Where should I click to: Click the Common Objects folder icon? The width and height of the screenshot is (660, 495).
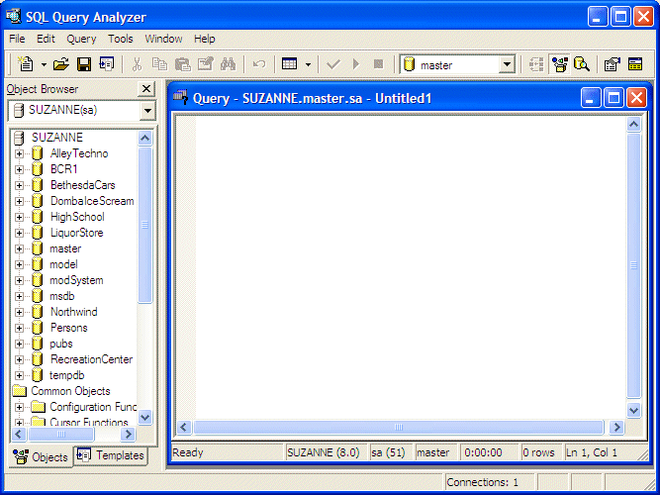tap(20, 391)
